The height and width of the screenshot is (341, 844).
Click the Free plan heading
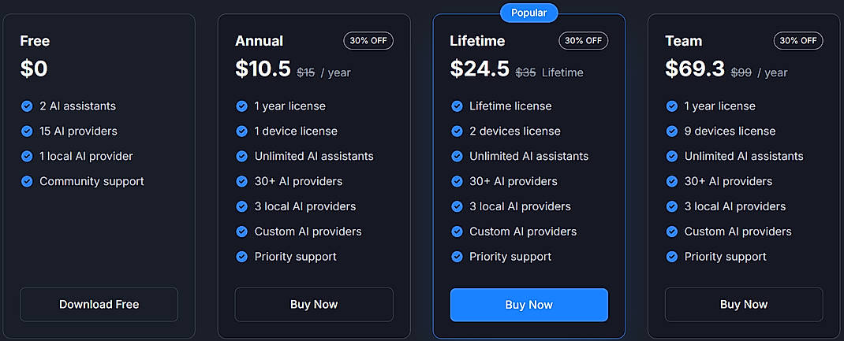(35, 41)
